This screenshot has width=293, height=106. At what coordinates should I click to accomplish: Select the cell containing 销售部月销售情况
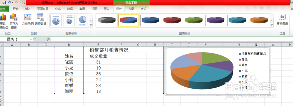pyautogui.click(x=109, y=50)
